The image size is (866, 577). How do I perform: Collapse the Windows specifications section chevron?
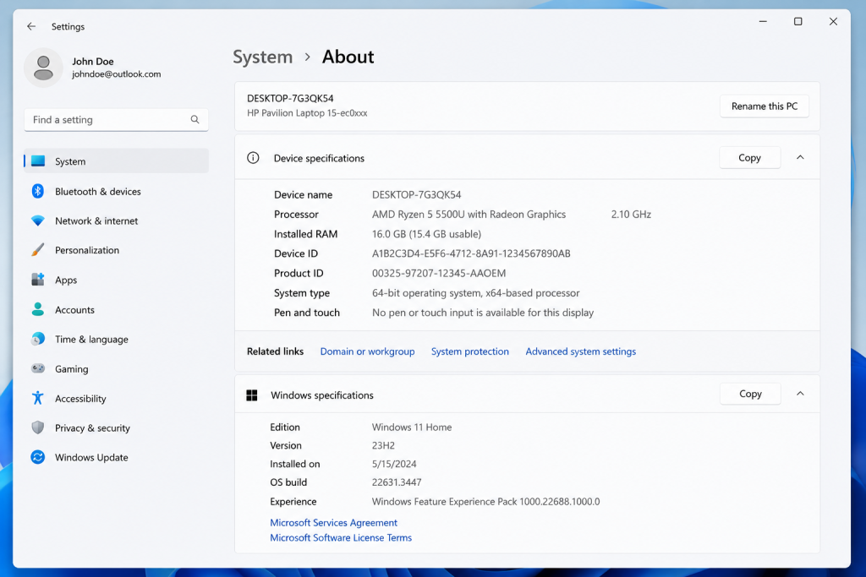(x=800, y=394)
